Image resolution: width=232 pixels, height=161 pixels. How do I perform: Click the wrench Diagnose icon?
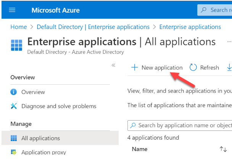14,106
